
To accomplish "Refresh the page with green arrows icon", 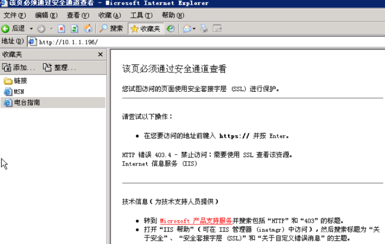I will click(74, 29).
